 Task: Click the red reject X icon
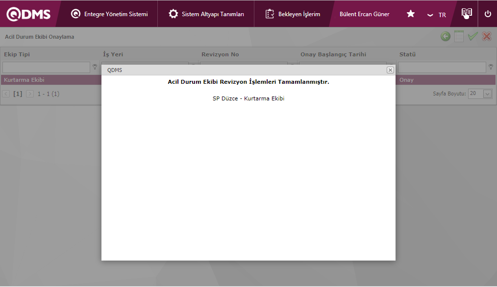pyautogui.click(x=487, y=36)
